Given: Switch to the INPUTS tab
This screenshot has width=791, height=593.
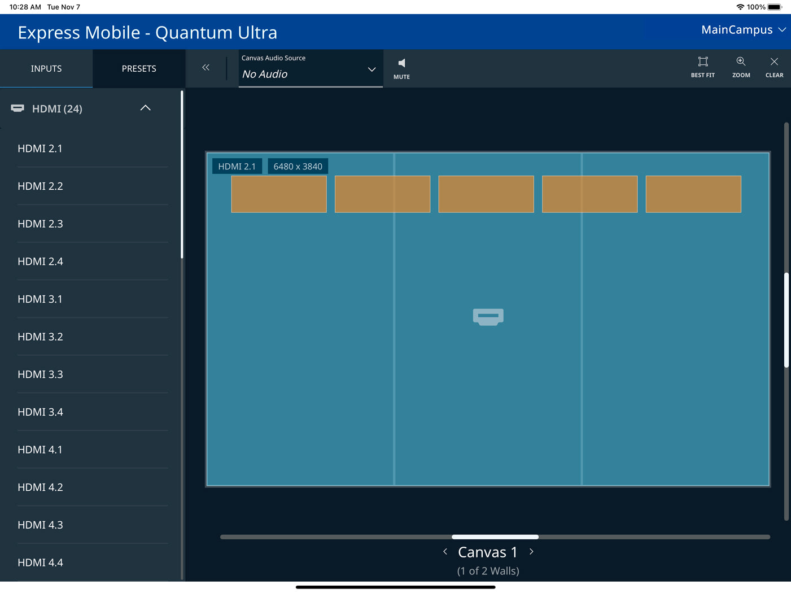Looking at the screenshot, I should pos(46,68).
